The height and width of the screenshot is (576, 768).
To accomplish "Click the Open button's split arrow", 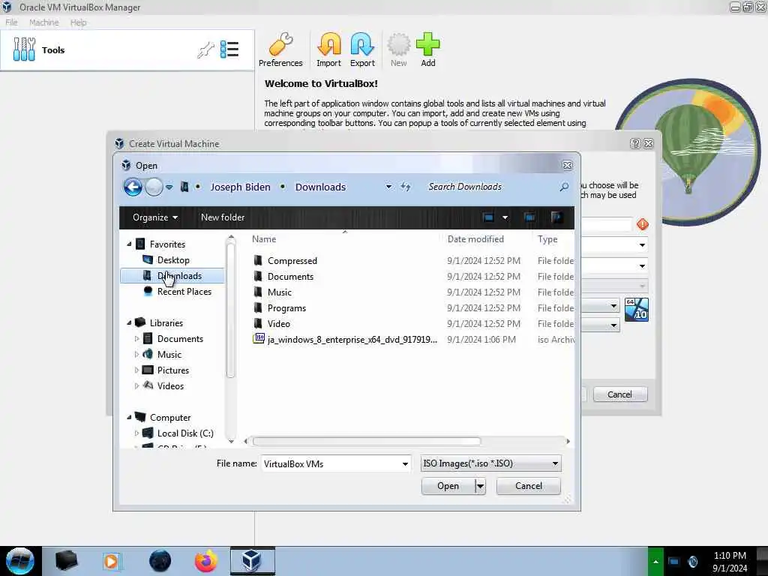I will point(481,486).
